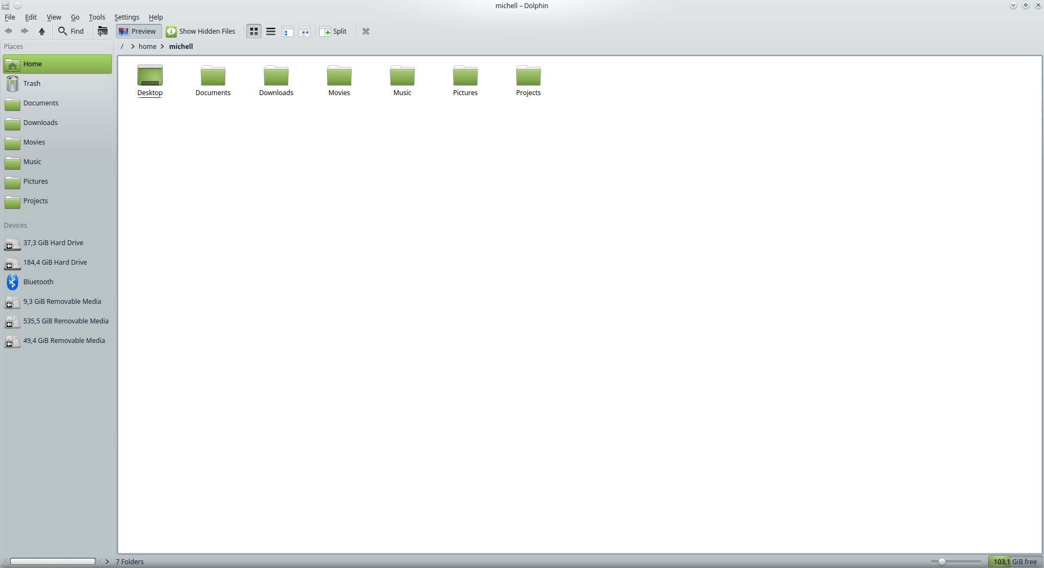Open the Edit menu
This screenshot has width=1044, height=568.
(31, 17)
